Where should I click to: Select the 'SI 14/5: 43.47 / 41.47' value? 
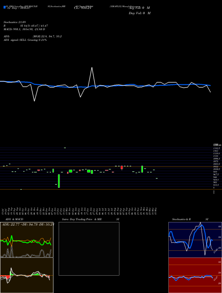click(34, 26)
